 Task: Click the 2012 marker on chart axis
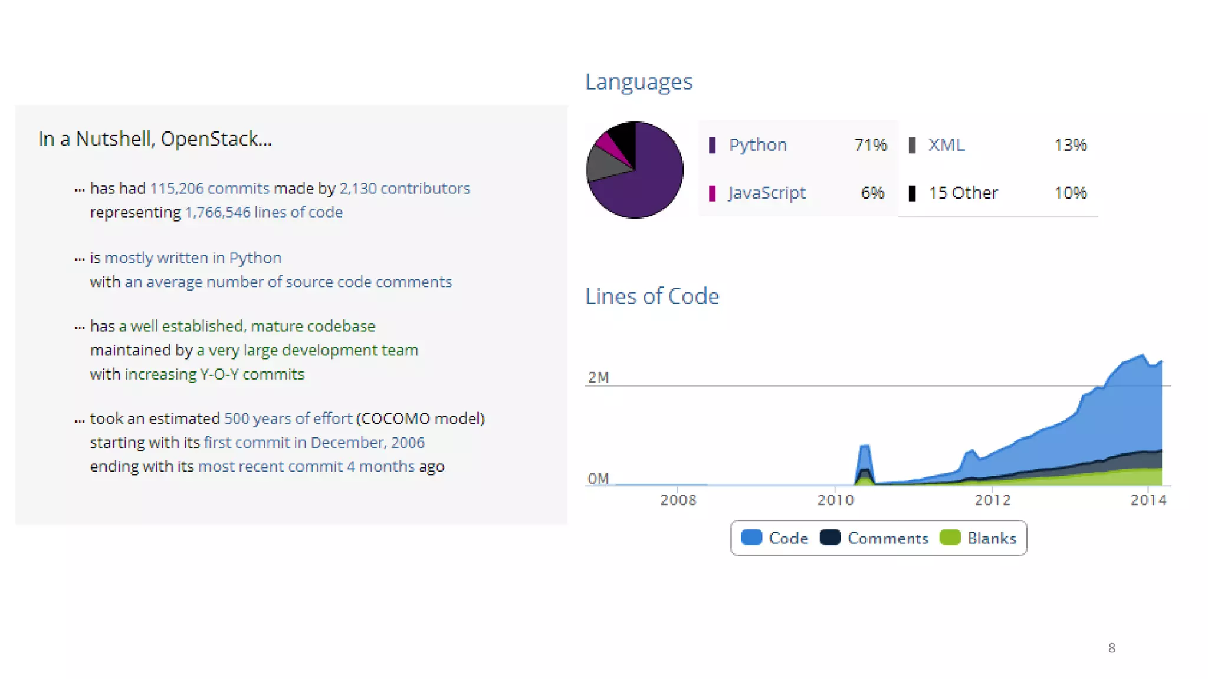[x=993, y=500]
